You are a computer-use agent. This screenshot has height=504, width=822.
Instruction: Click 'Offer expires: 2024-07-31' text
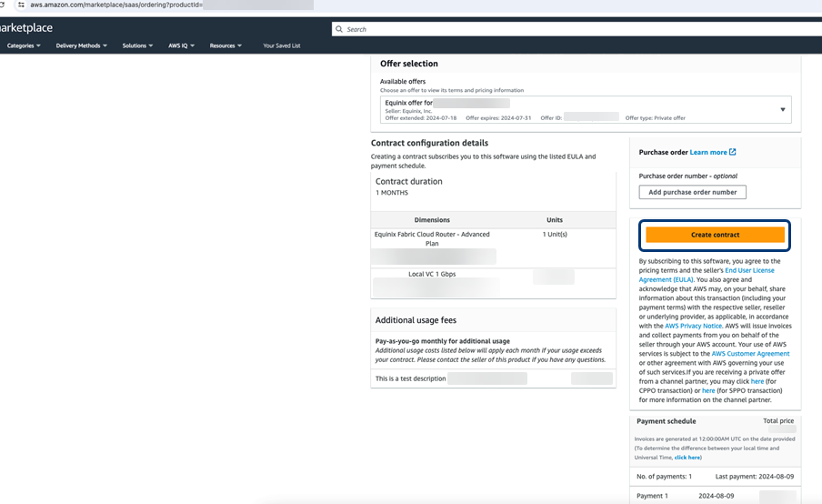pyautogui.click(x=498, y=118)
